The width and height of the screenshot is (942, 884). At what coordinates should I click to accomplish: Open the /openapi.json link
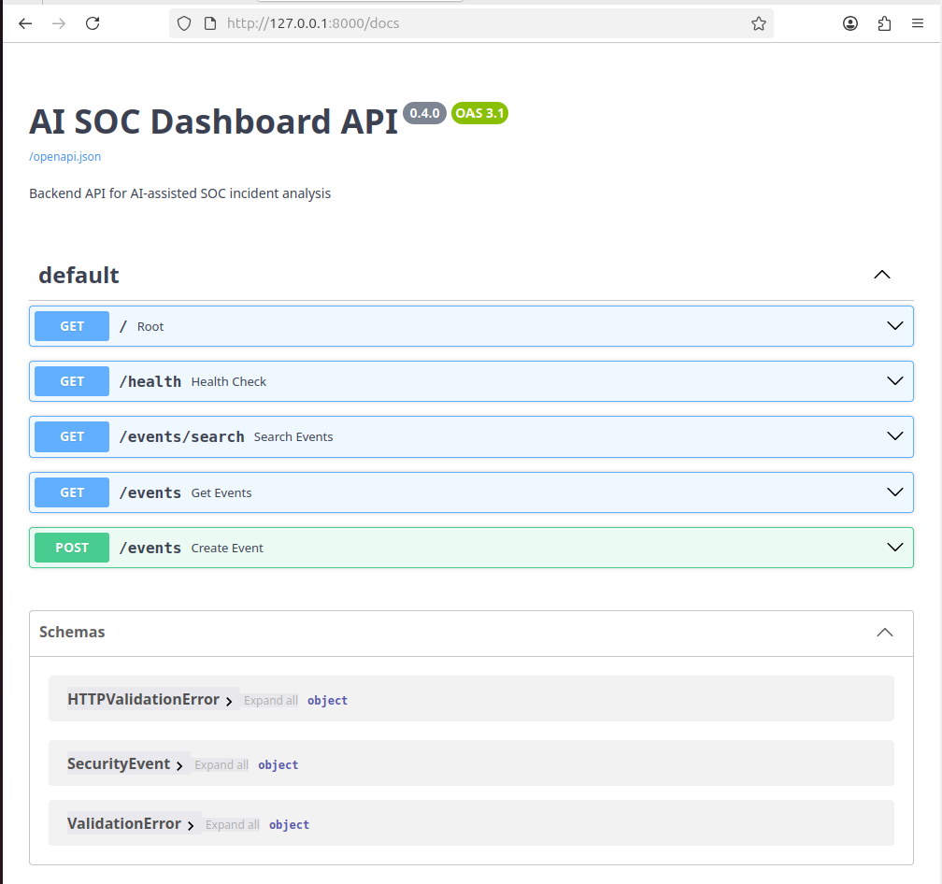tap(64, 157)
